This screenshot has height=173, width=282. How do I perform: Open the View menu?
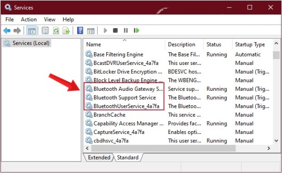[50, 19]
